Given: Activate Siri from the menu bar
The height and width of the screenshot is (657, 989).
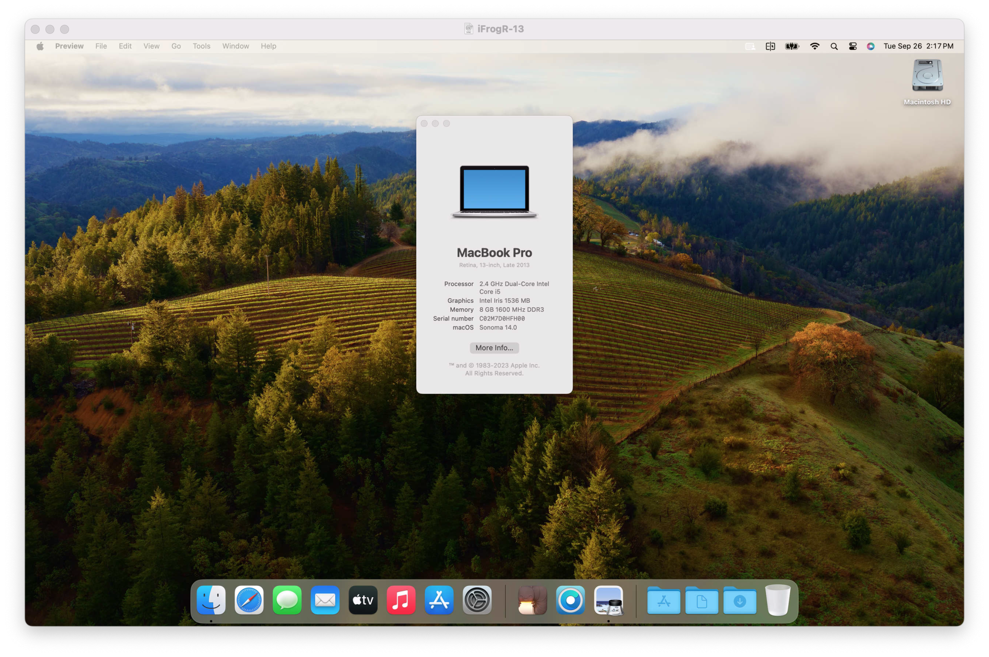Looking at the screenshot, I should tap(871, 46).
